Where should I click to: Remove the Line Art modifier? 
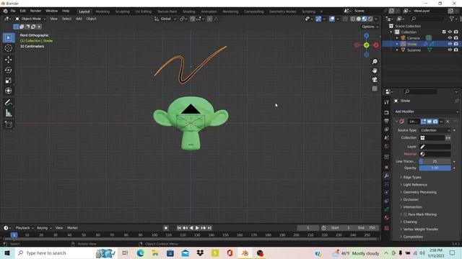coord(448,122)
